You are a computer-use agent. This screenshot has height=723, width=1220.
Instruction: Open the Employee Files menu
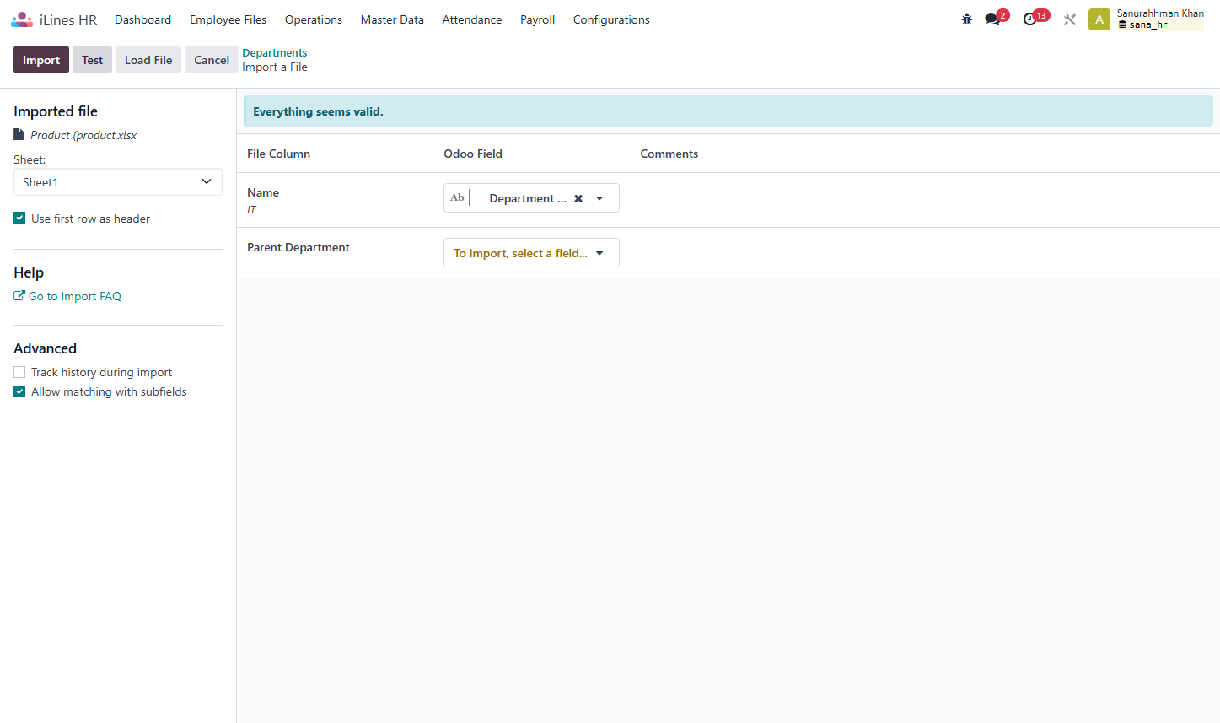tap(228, 19)
